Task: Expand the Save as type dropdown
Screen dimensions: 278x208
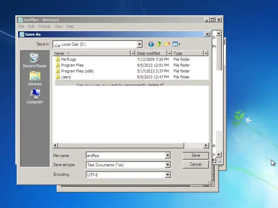Action: 167,165
